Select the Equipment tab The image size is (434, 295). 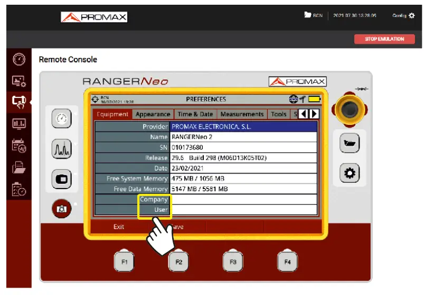click(x=112, y=114)
